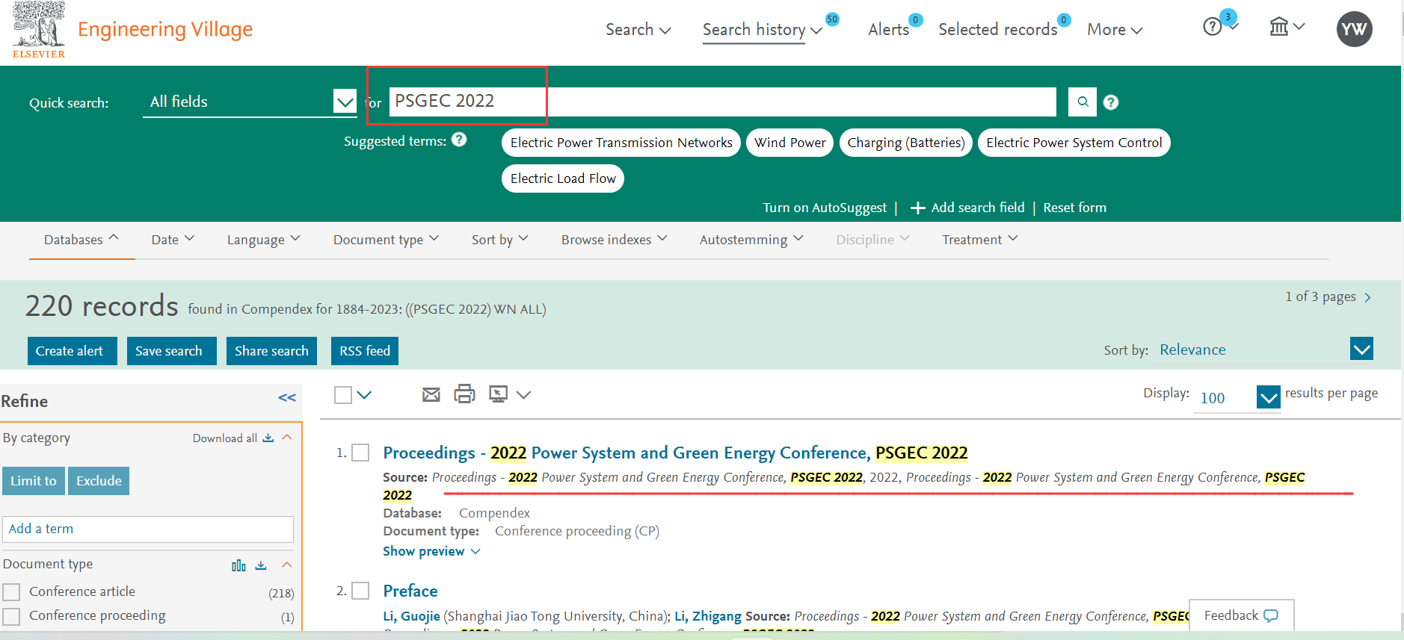Download Document type facet data icon
The width and height of the screenshot is (1404, 640).
pyautogui.click(x=261, y=565)
